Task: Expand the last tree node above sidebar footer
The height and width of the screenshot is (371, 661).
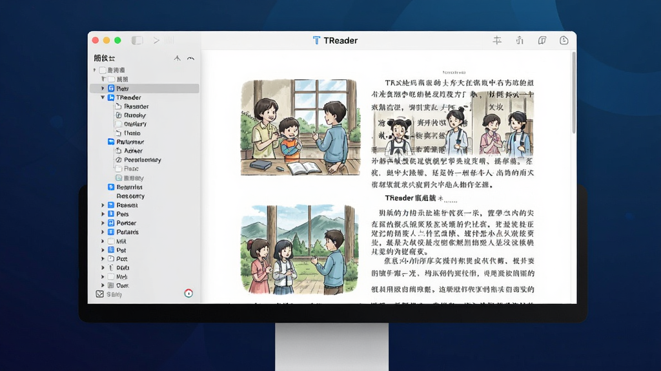Action: [103, 285]
